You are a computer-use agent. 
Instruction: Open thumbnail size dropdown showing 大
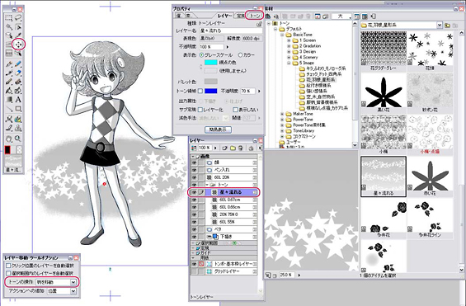click(341, 16)
